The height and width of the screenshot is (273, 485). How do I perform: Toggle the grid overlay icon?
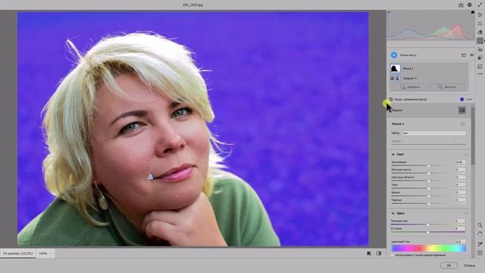point(480,253)
